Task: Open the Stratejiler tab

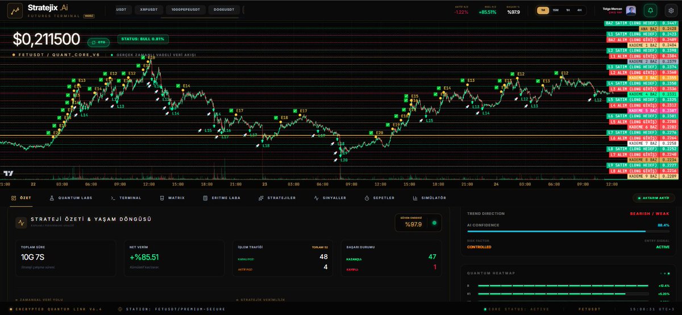Action: (277, 198)
